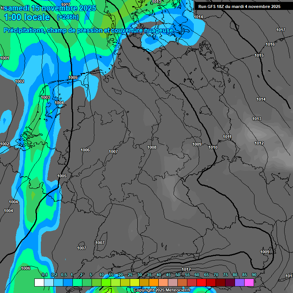Click the Précipitations, champ de pression subtitle

point(89,30)
